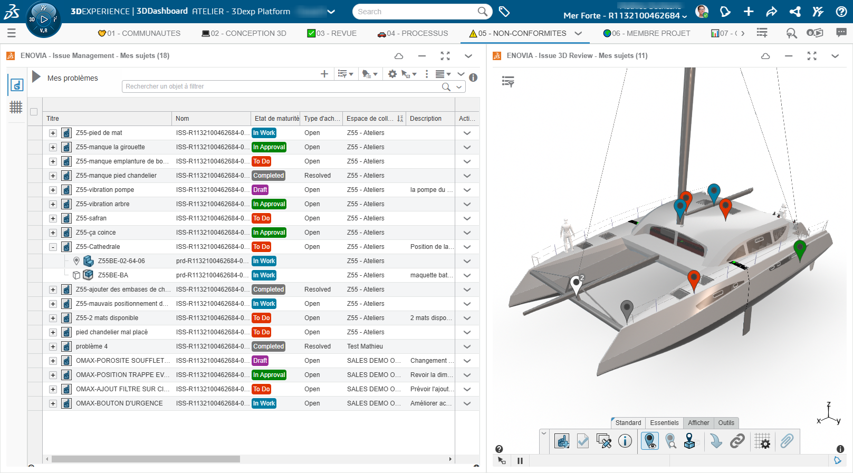The image size is (853, 473).
Task: Collapse the Z55-Cathedrale tree row
Action: (53, 247)
